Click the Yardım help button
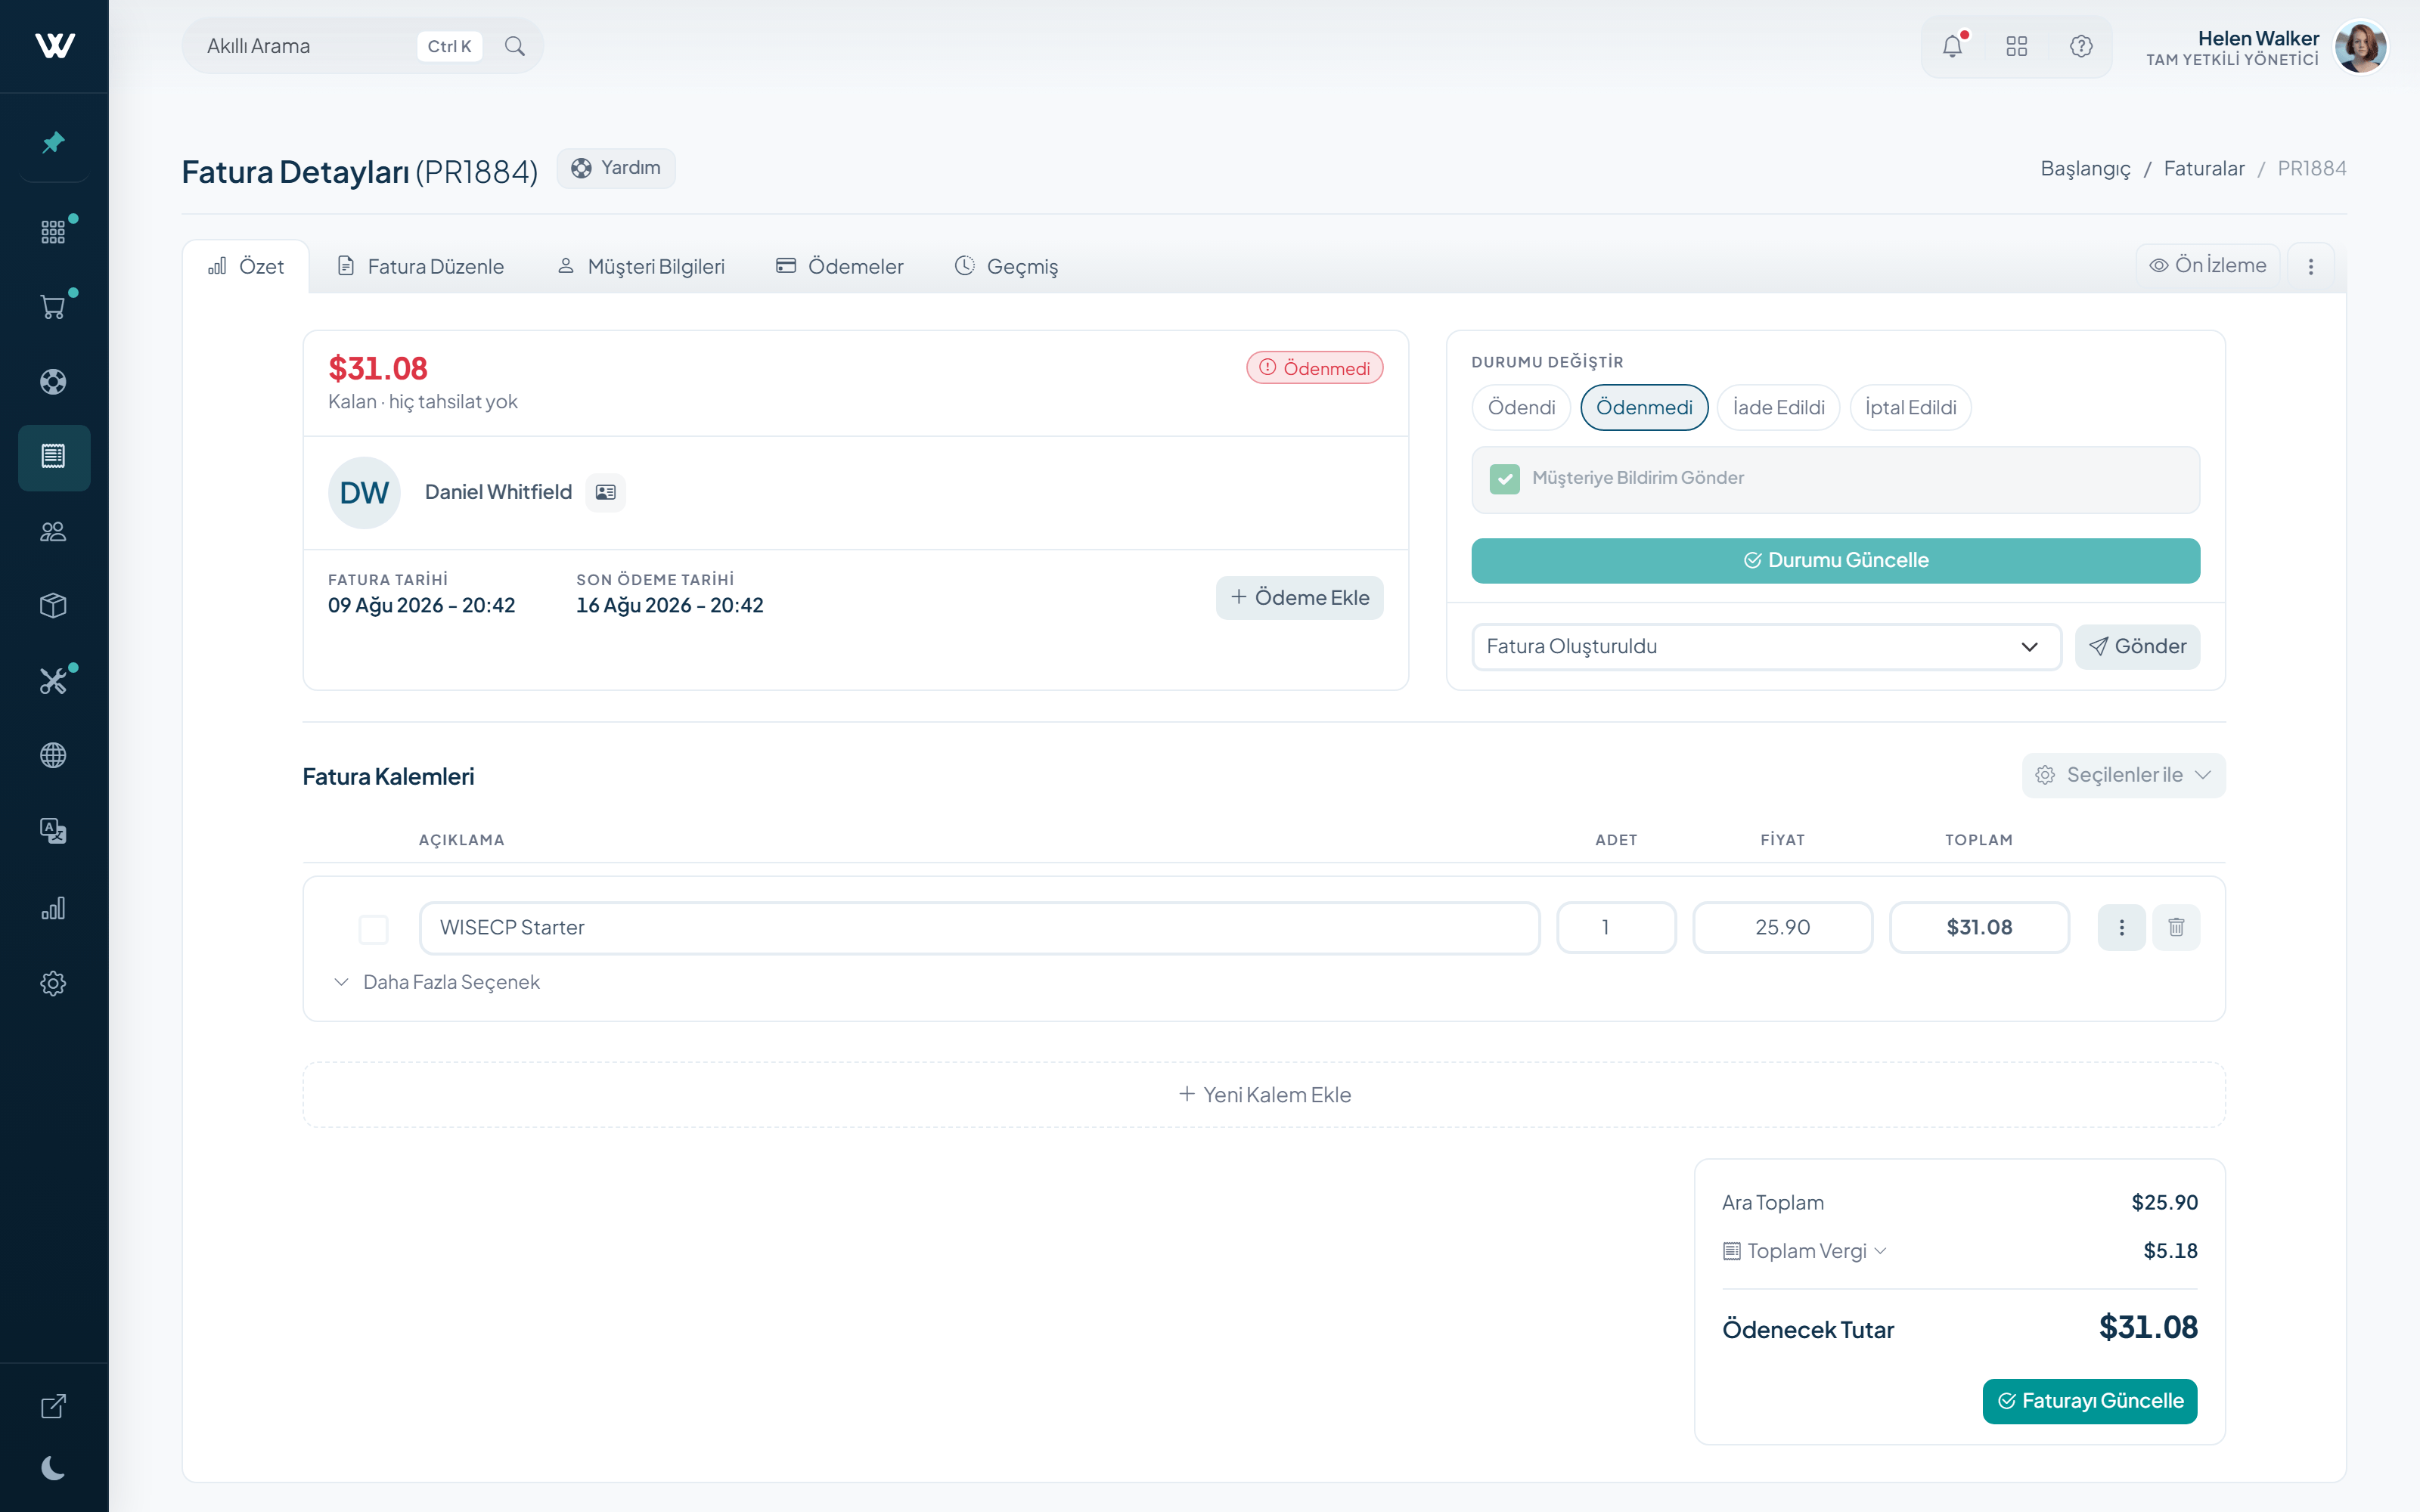 coord(616,168)
